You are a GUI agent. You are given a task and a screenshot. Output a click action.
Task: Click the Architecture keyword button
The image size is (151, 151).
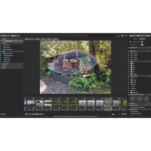(139, 99)
